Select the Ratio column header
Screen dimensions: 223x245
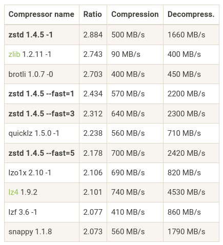93,14
